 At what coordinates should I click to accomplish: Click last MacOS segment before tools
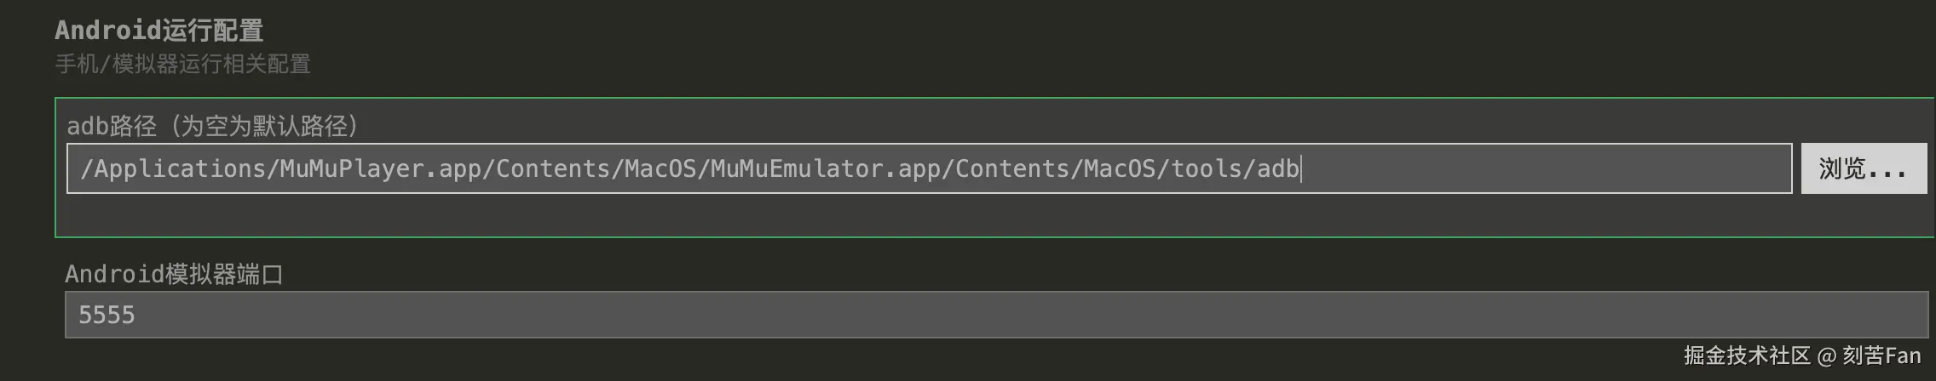[x=1120, y=168]
